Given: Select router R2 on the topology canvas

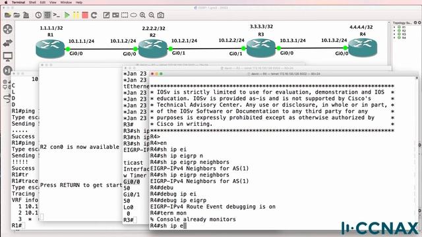Looking at the screenshot, I should (152, 49).
